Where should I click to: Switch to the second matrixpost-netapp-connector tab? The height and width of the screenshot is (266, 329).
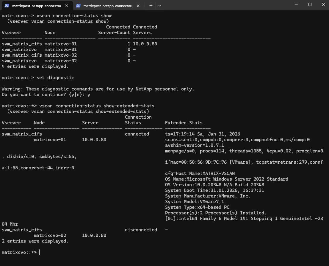coord(108,6)
